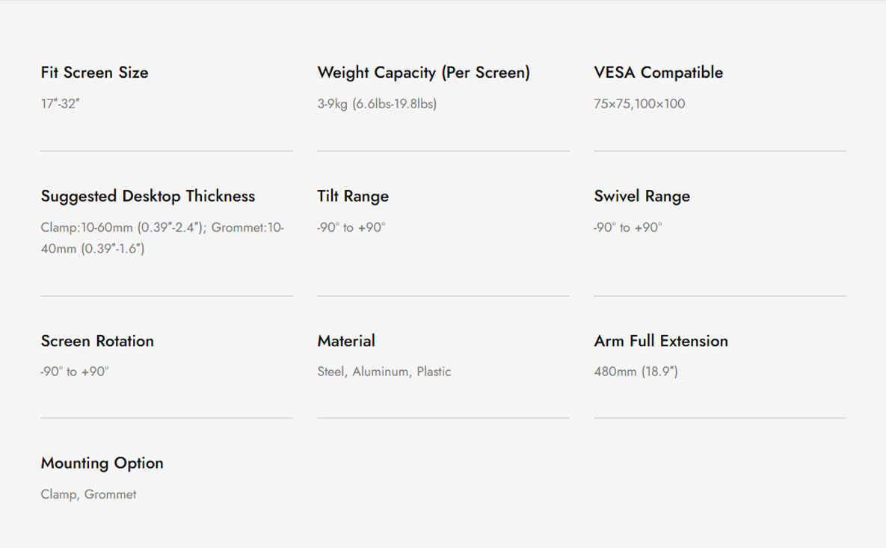Select the 75×75,100×100 VESA value
The width and height of the screenshot is (886, 548).
639,103
